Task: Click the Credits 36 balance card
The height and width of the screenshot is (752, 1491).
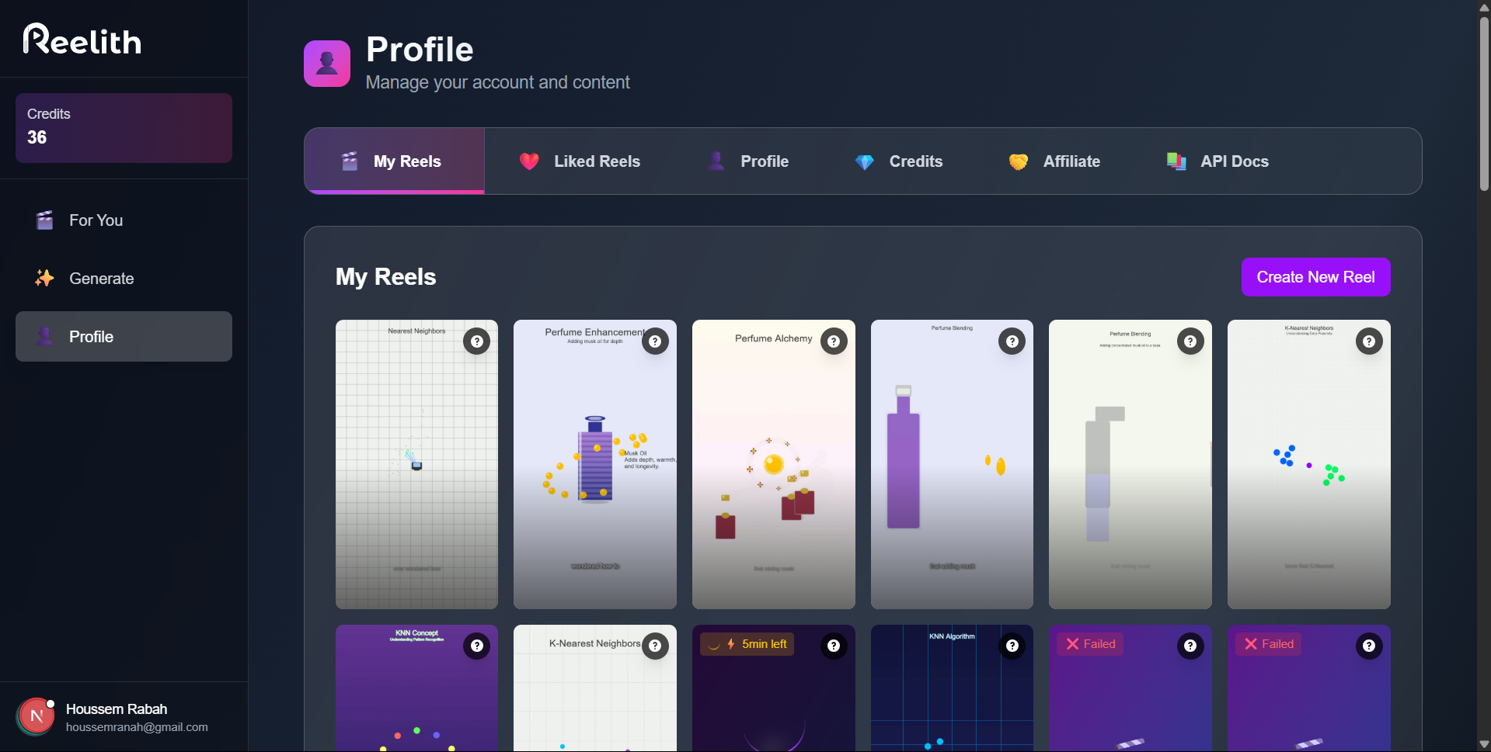Action: (x=124, y=128)
